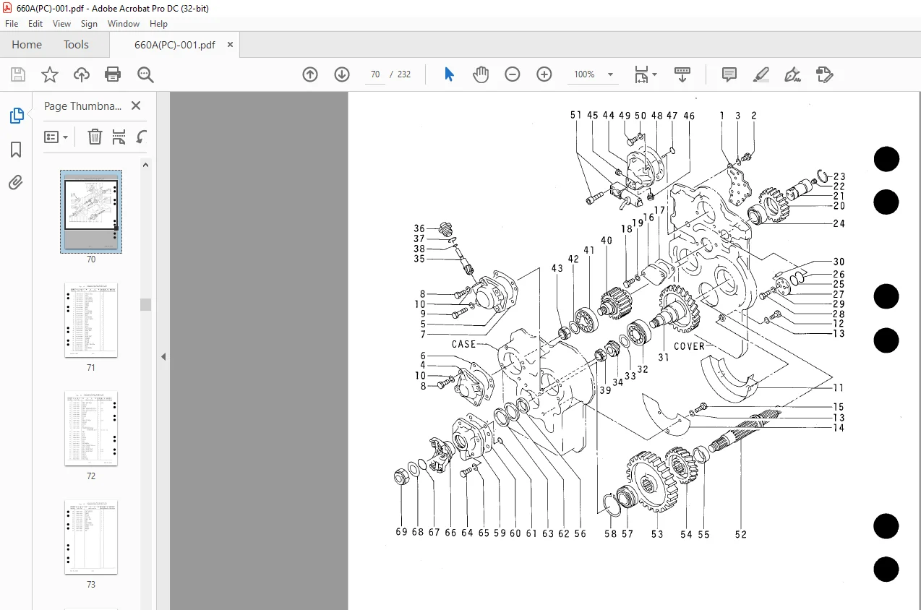Zoom in with the plus icon
The image size is (921, 610).
click(544, 74)
